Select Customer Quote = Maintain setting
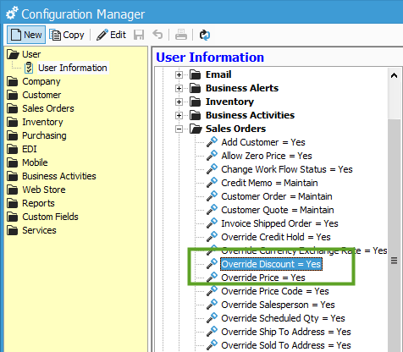The image size is (403, 352). pos(278,210)
